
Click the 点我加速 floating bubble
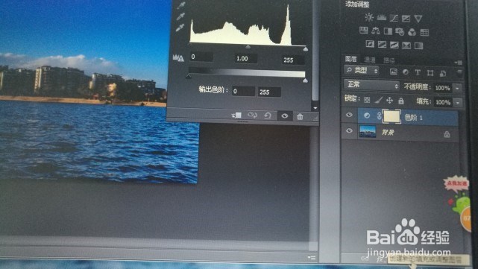pyautogui.click(x=456, y=184)
